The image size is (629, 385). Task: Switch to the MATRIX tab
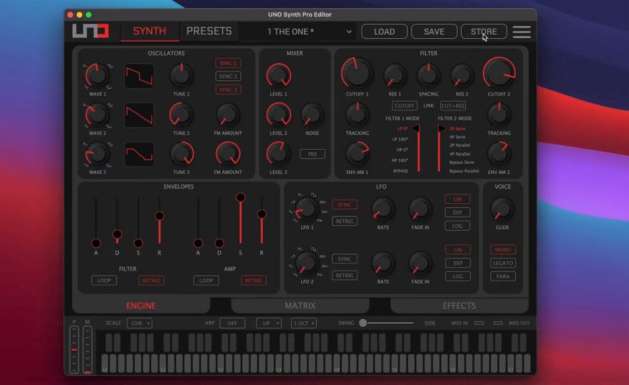point(300,305)
